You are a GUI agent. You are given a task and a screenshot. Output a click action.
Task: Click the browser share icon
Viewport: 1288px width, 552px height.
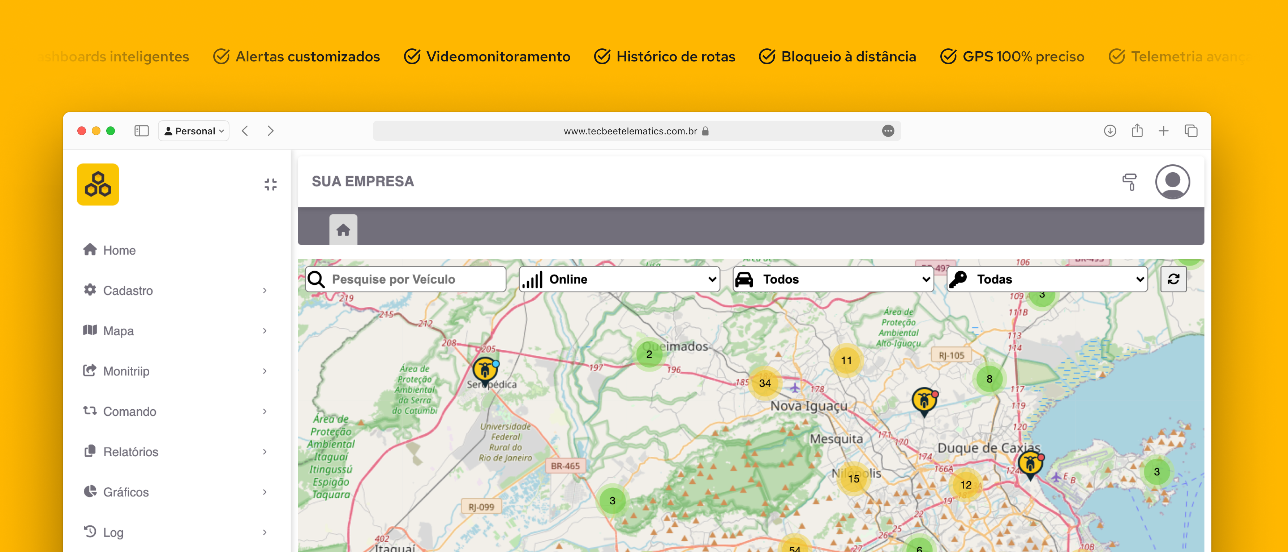1138,130
